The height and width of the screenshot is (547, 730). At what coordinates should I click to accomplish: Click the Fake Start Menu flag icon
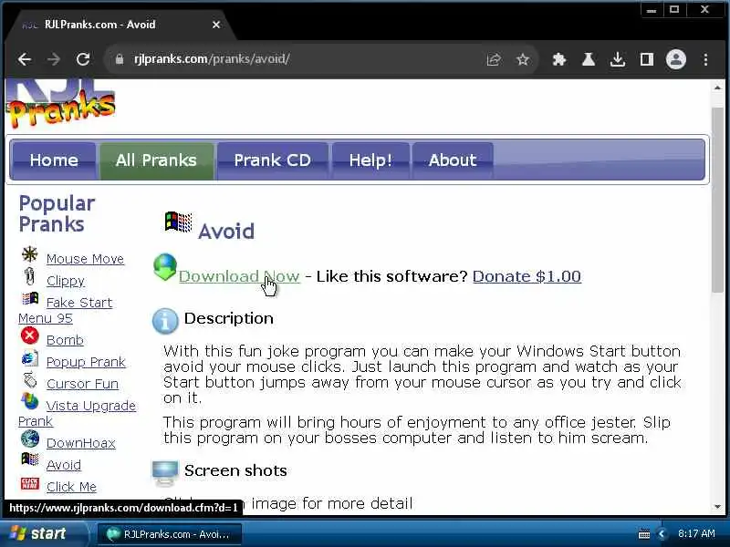(30, 298)
